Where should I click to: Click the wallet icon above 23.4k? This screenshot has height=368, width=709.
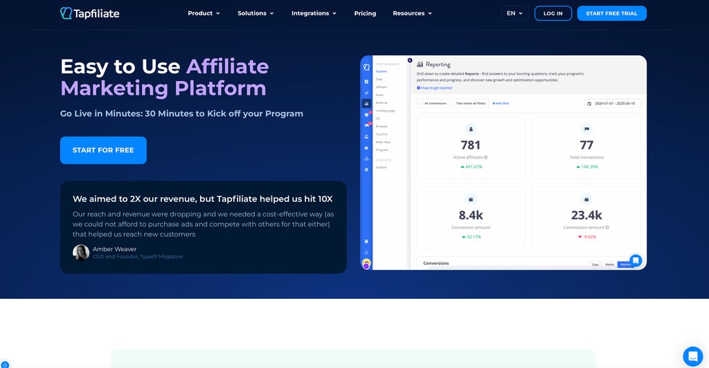pos(586,199)
